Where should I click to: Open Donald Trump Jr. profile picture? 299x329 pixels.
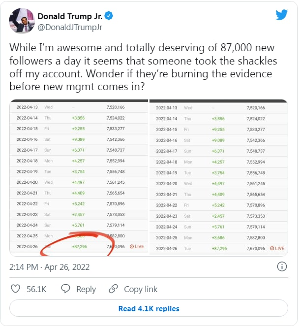[21, 21]
